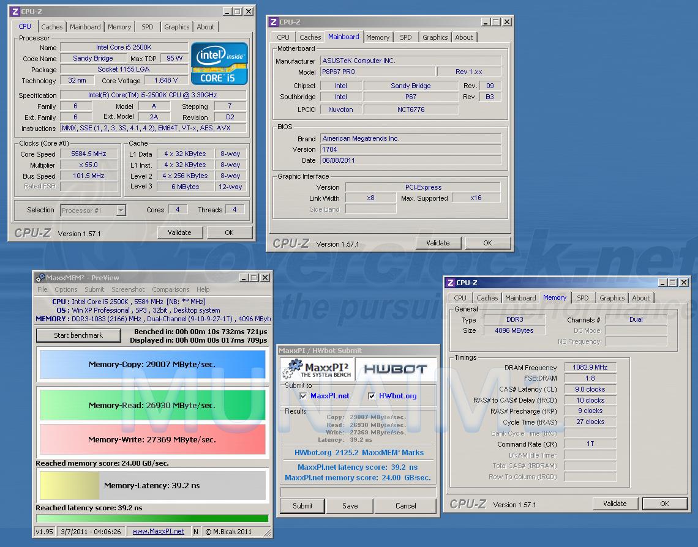This screenshot has width=698, height=547.
Task: Click the MaxxPI.net link label
Action: tap(330, 396)
